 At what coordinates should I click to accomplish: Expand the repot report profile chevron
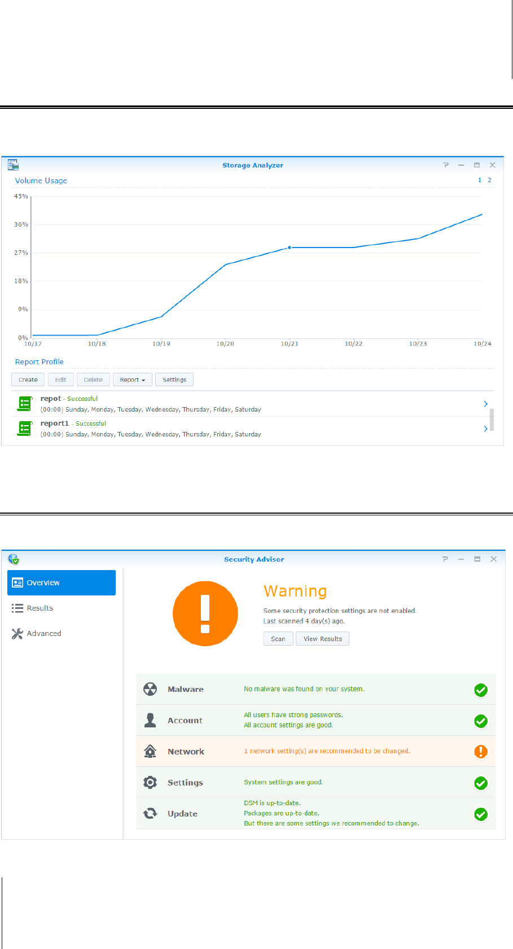click(x=485, y=404)
